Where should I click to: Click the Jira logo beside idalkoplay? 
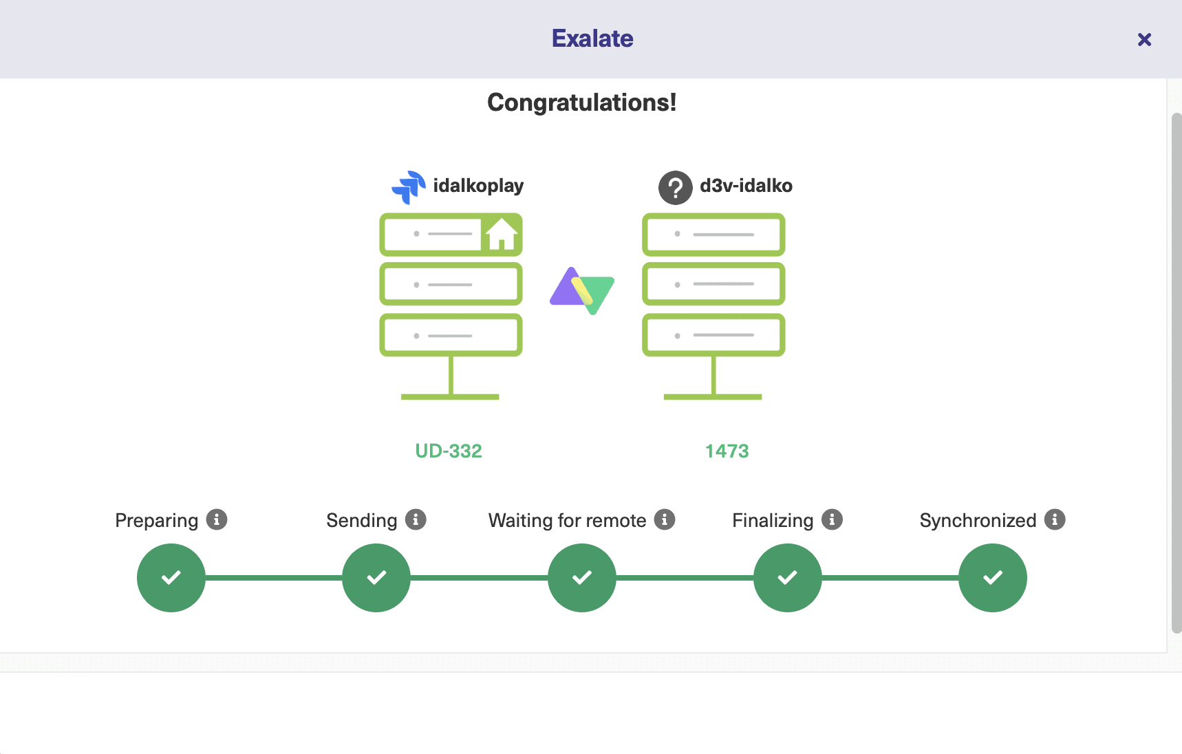coord(409,186)
